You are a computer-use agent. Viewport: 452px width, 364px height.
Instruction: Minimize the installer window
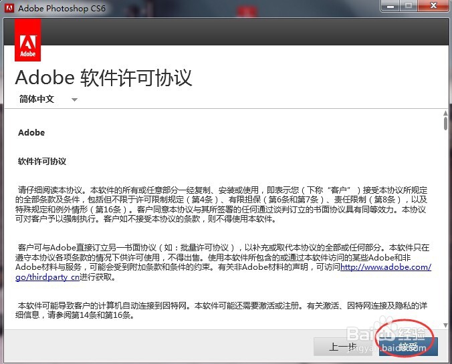point(390,6)
